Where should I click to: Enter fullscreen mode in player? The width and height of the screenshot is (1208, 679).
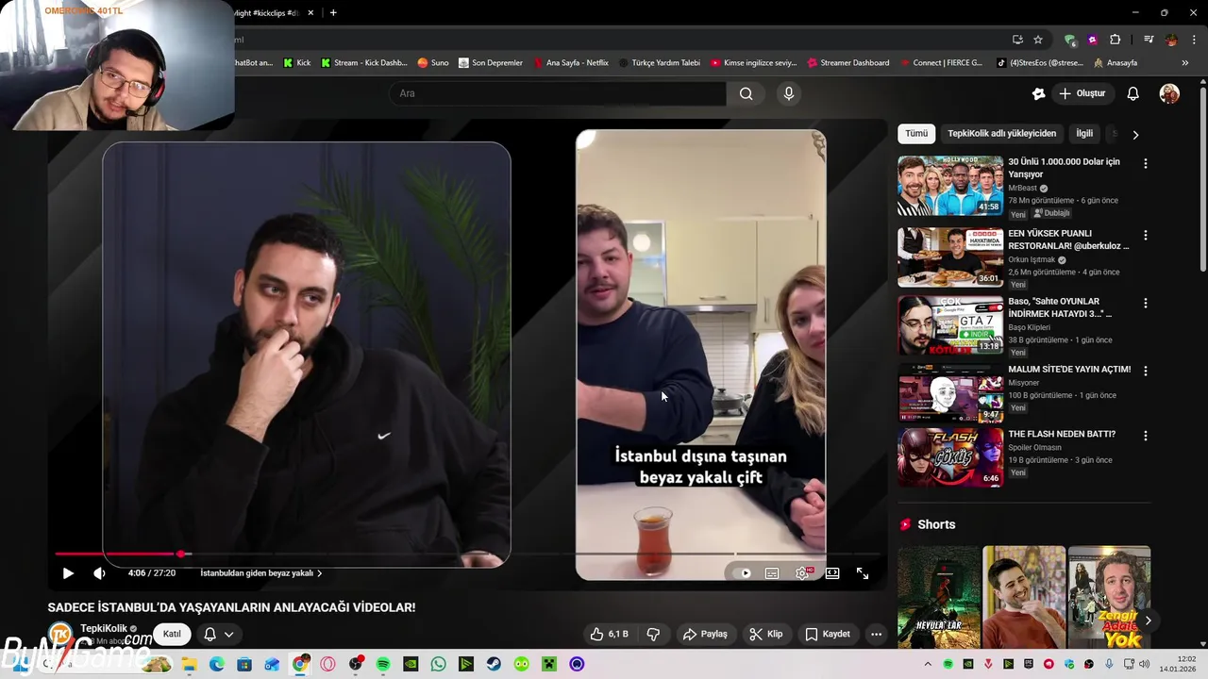tap(863, 573)
